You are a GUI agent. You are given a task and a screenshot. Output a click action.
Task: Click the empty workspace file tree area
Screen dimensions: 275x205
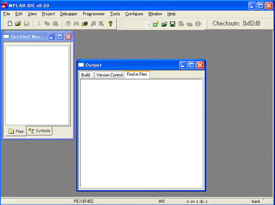[x=37, y=85]
